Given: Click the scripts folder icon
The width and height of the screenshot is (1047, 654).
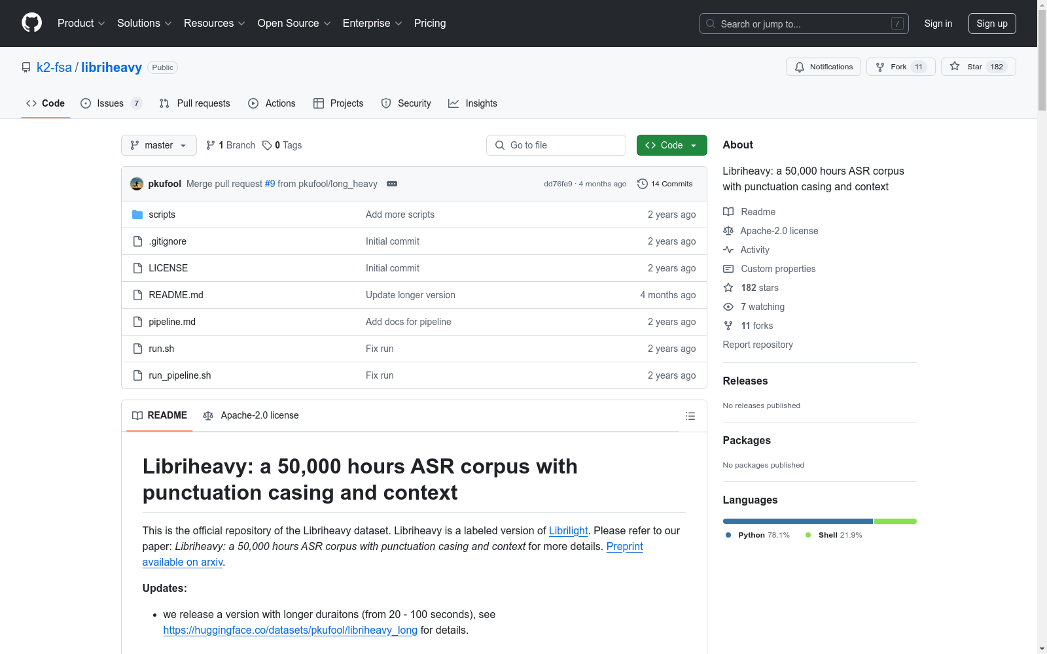Looking at the screenshot, I should pos(137,215).
